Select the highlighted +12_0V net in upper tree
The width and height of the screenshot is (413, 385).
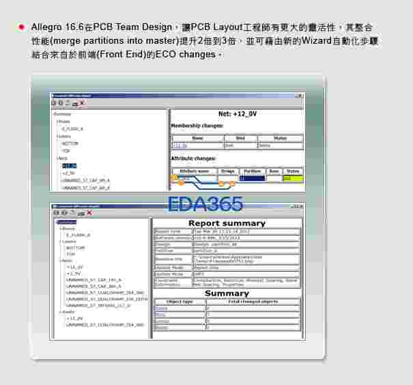tap(69, 166)
